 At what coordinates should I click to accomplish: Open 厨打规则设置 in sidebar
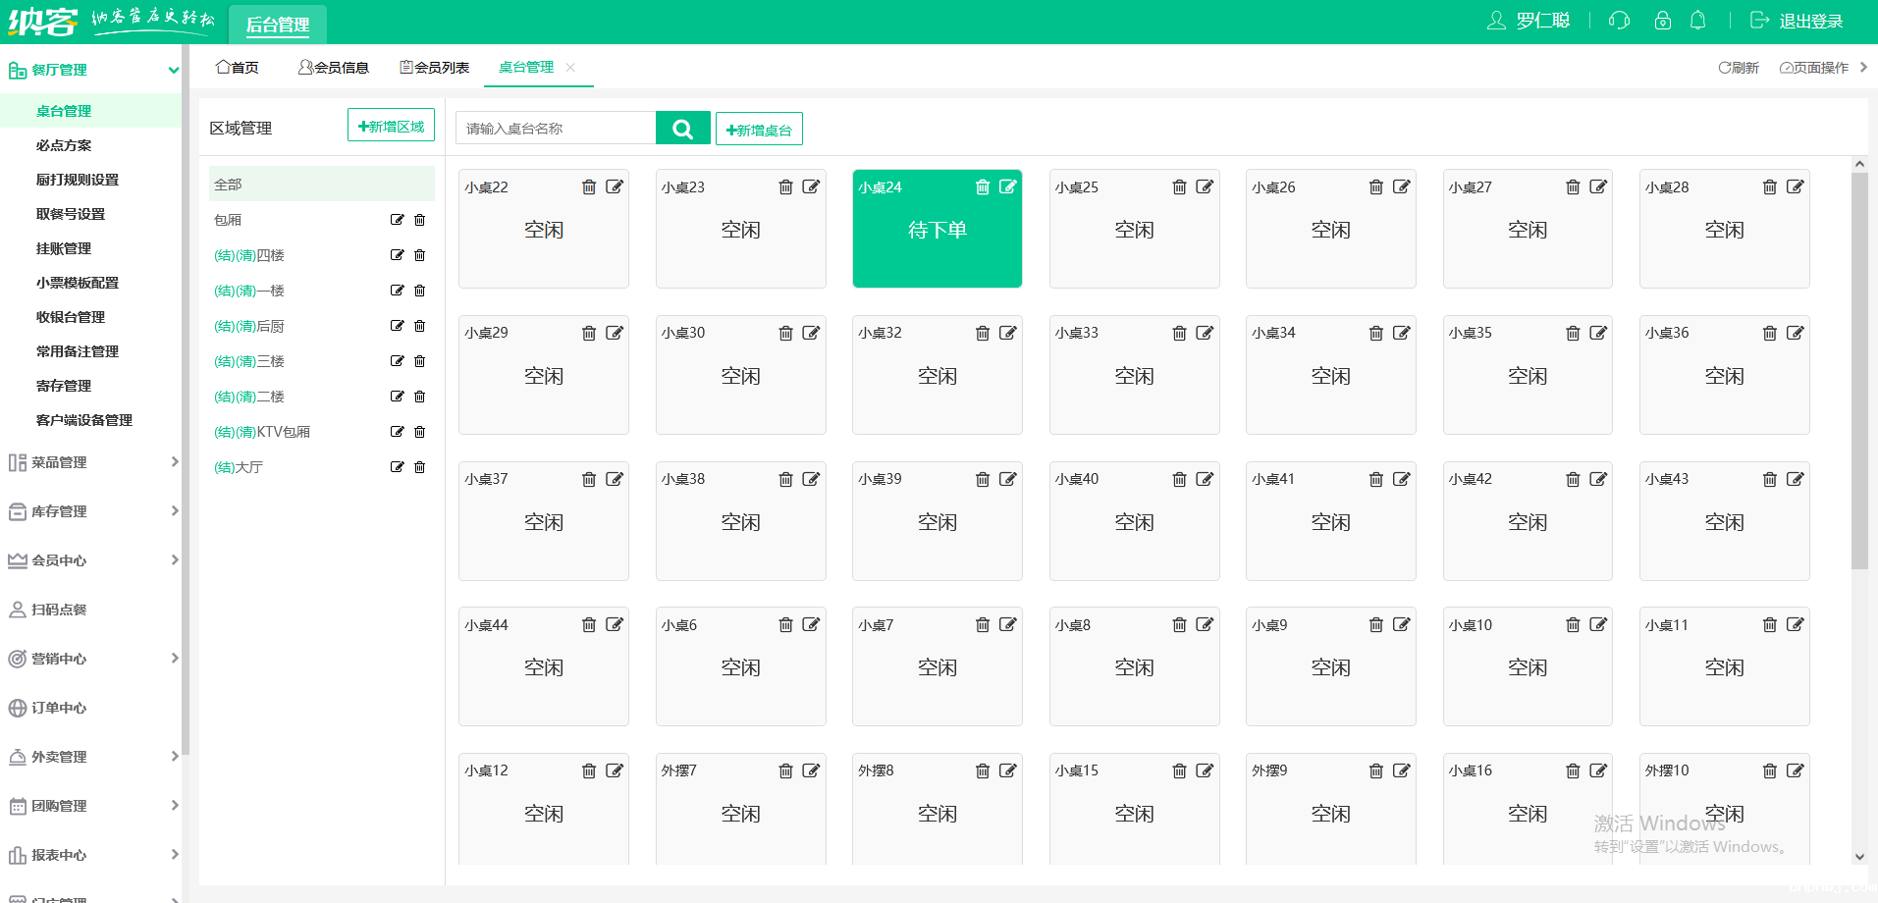pyautogui.click(x=78, y=180)
